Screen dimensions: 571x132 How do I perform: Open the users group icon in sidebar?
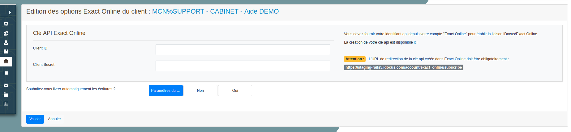(6, 33)
